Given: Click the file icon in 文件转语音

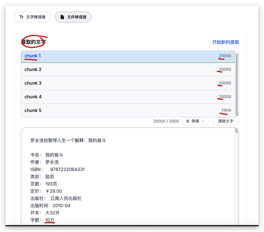Looking at the screenshot, I should click(62, 17).
